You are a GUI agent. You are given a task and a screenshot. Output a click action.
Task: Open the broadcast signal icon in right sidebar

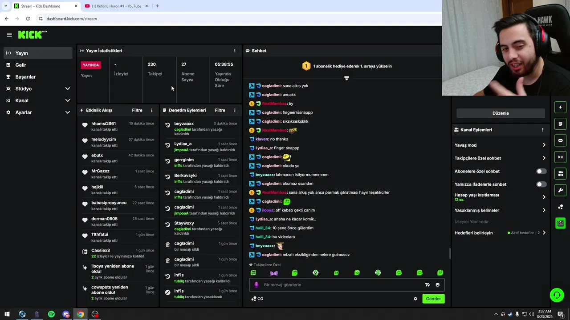click(x=560, y=157)
